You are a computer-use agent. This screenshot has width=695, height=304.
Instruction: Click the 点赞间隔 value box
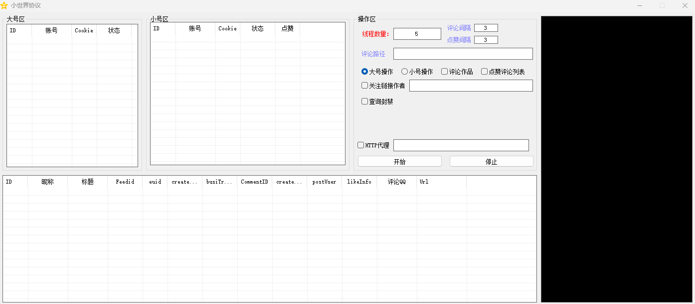click(486, 40)
